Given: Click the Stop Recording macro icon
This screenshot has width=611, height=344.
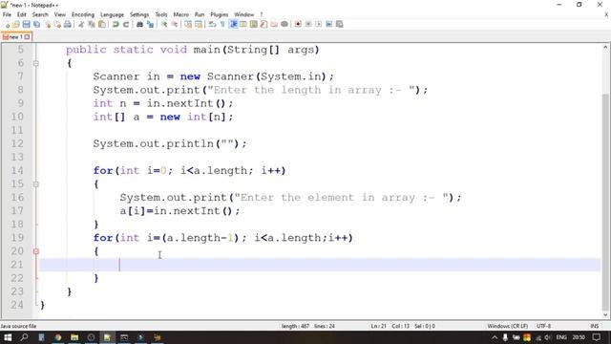Looking at the screenshot, I should tap(308, 24).
